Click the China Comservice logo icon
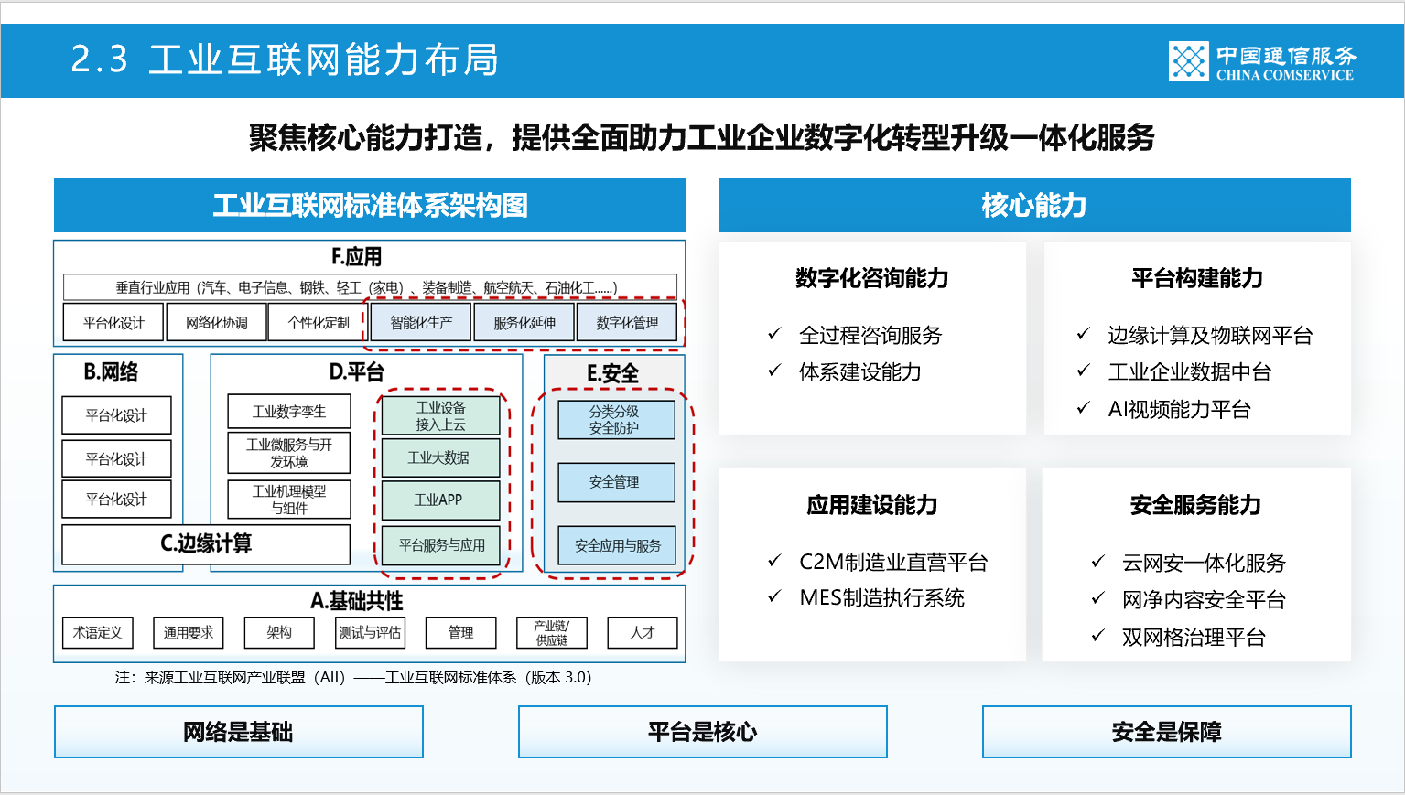 (1188, 61)
